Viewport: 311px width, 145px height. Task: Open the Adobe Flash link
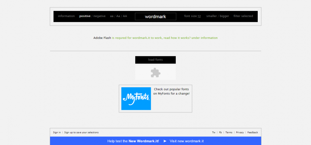click(102, 38)
